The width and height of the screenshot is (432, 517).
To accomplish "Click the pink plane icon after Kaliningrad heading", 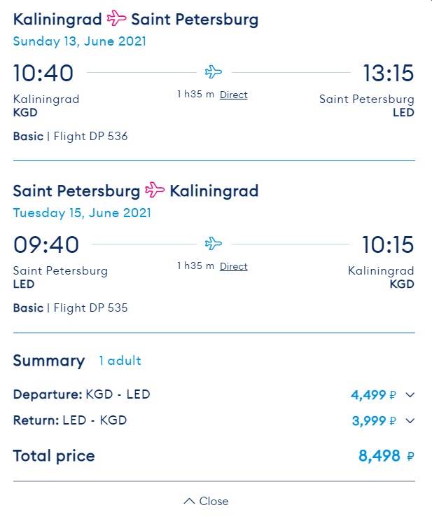I will coord(117,18).
